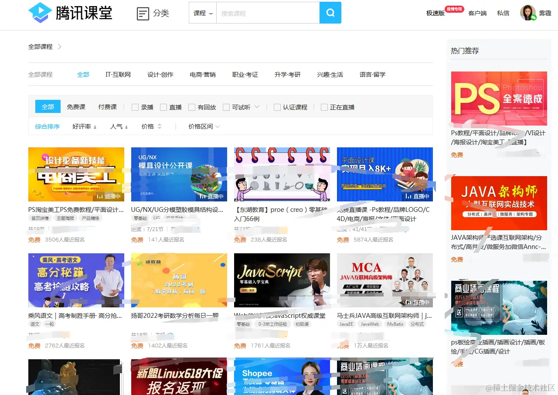The height and width of the screenshot is (395, 558).
Task: Open the MCA JAVA architect thumbnail
Action: pyautogui.click(x=385, y=280)
